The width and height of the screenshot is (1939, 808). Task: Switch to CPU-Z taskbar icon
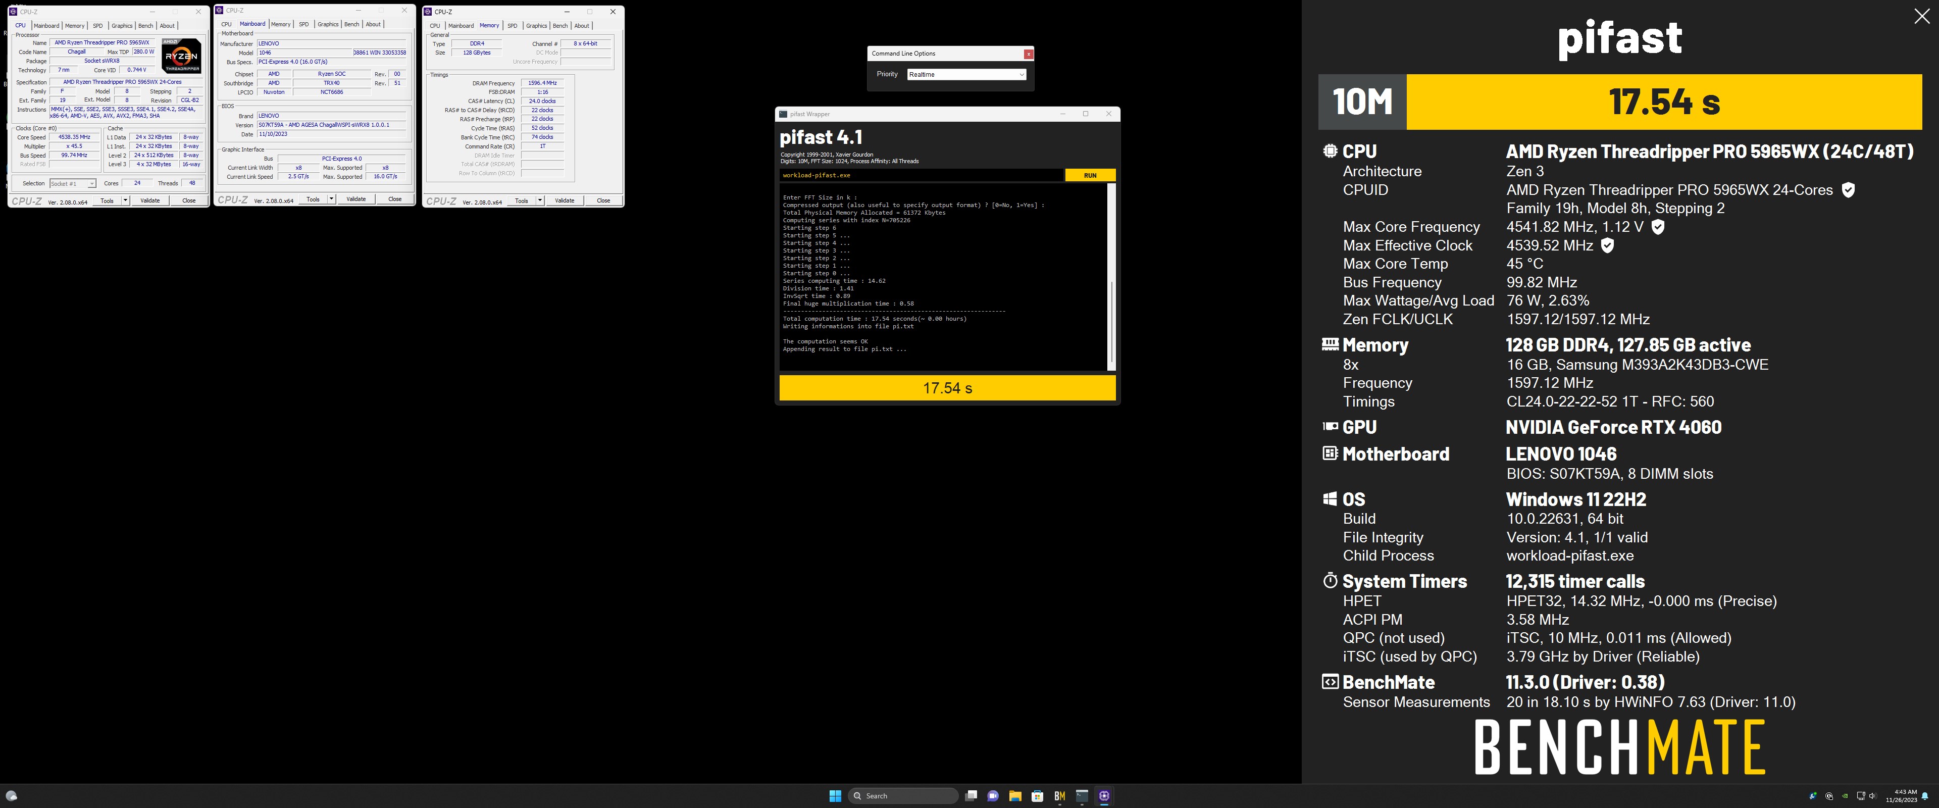pyautogui.click(x=1104, y=796)
